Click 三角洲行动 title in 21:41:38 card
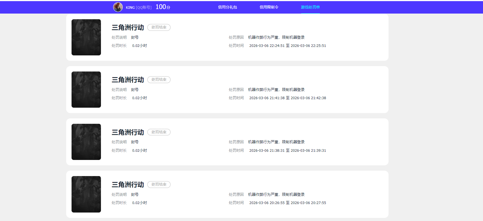 point(128,80)
